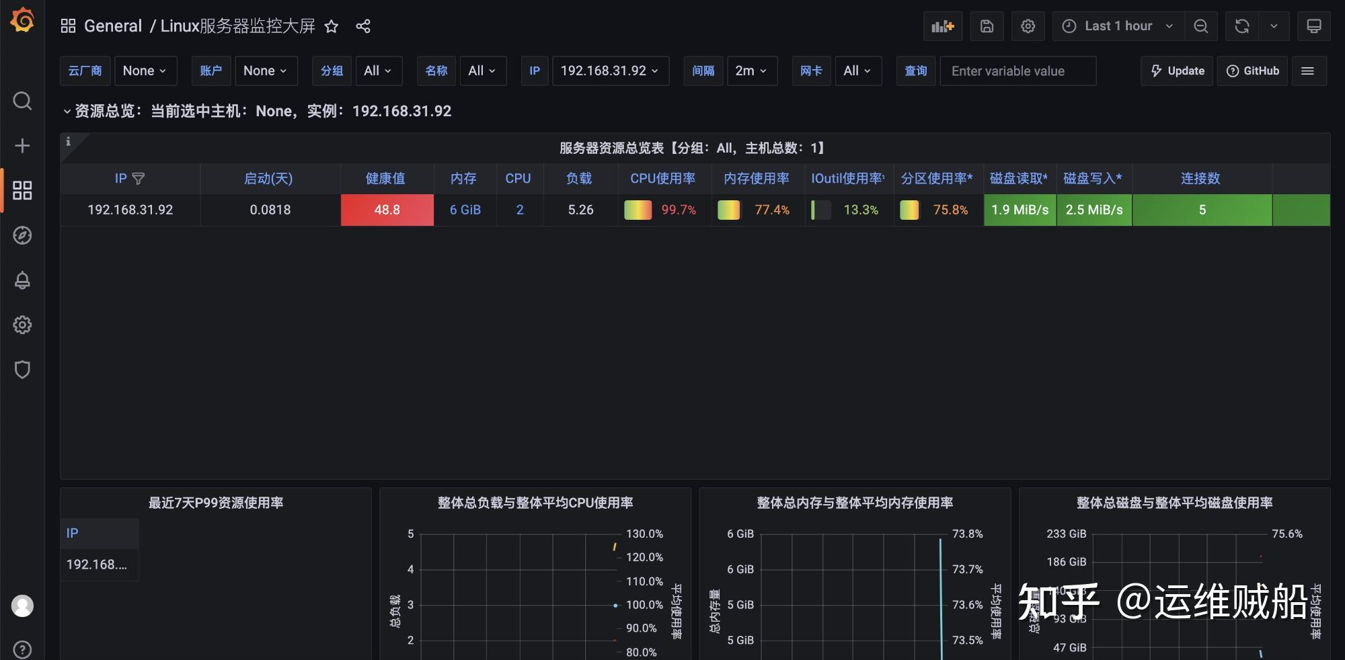Image resolution: width=1345 pixels, height=660 pixels.
Task: Open the 间隔 2m dropdown
Action: pyautogui.click(x=751, y=71)
